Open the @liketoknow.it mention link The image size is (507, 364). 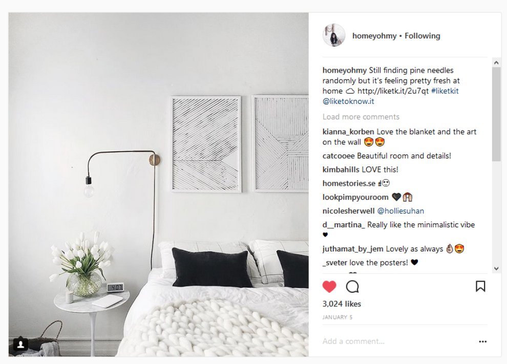[348, 101]
